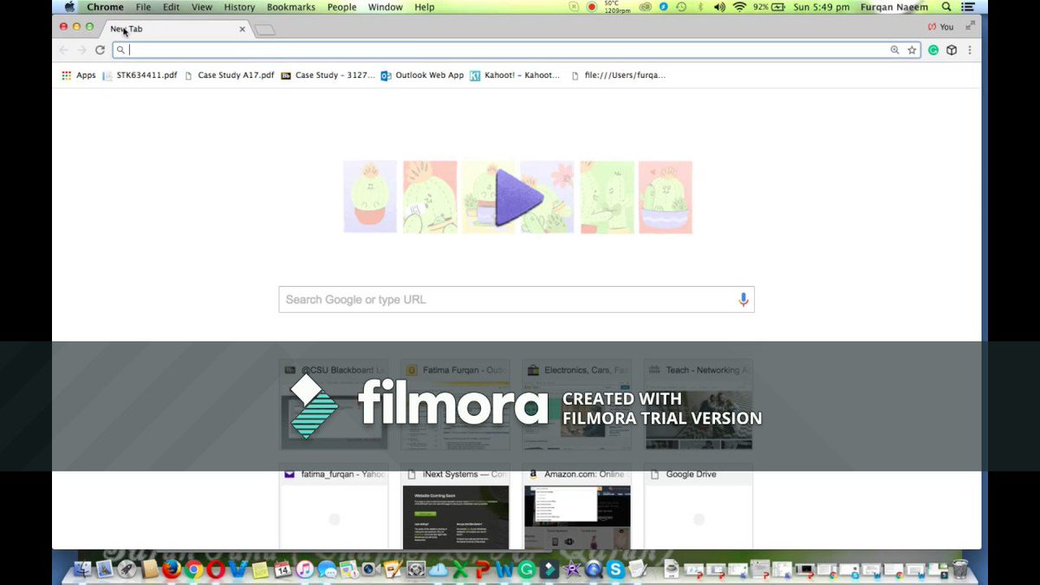Launch Opera from the Dock
Viewport: 1040px width, 585px height.
[x=216, y=569]
